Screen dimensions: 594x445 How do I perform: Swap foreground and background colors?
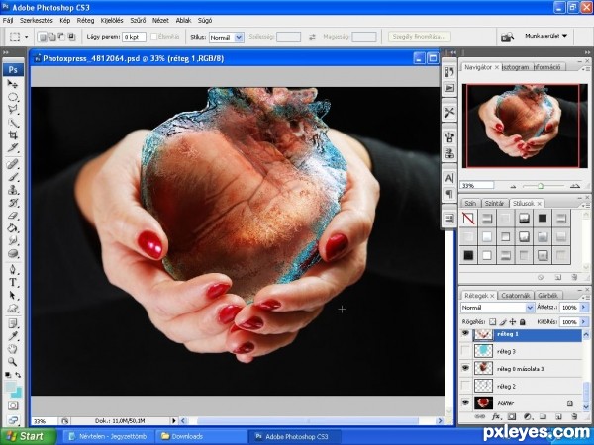coord(18,375)
